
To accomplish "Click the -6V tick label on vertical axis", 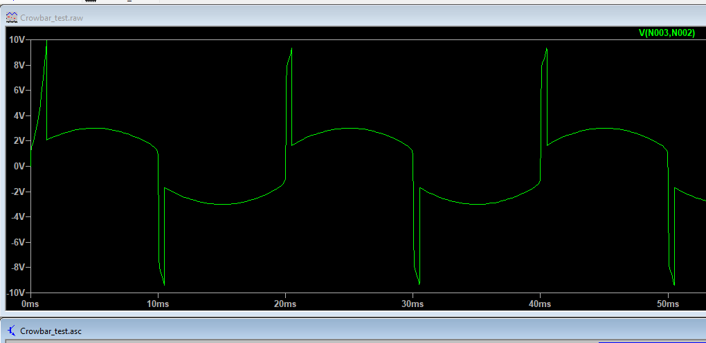I will point(17,242).
